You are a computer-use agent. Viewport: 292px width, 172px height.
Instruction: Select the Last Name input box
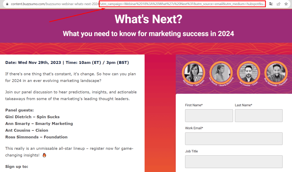click(259, 116)
